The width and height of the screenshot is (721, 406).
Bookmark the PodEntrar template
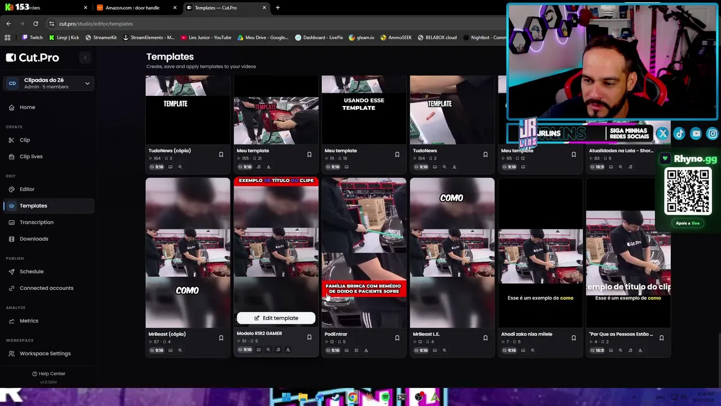point(397,338)
